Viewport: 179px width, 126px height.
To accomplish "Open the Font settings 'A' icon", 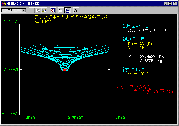I will pos(76,10).
